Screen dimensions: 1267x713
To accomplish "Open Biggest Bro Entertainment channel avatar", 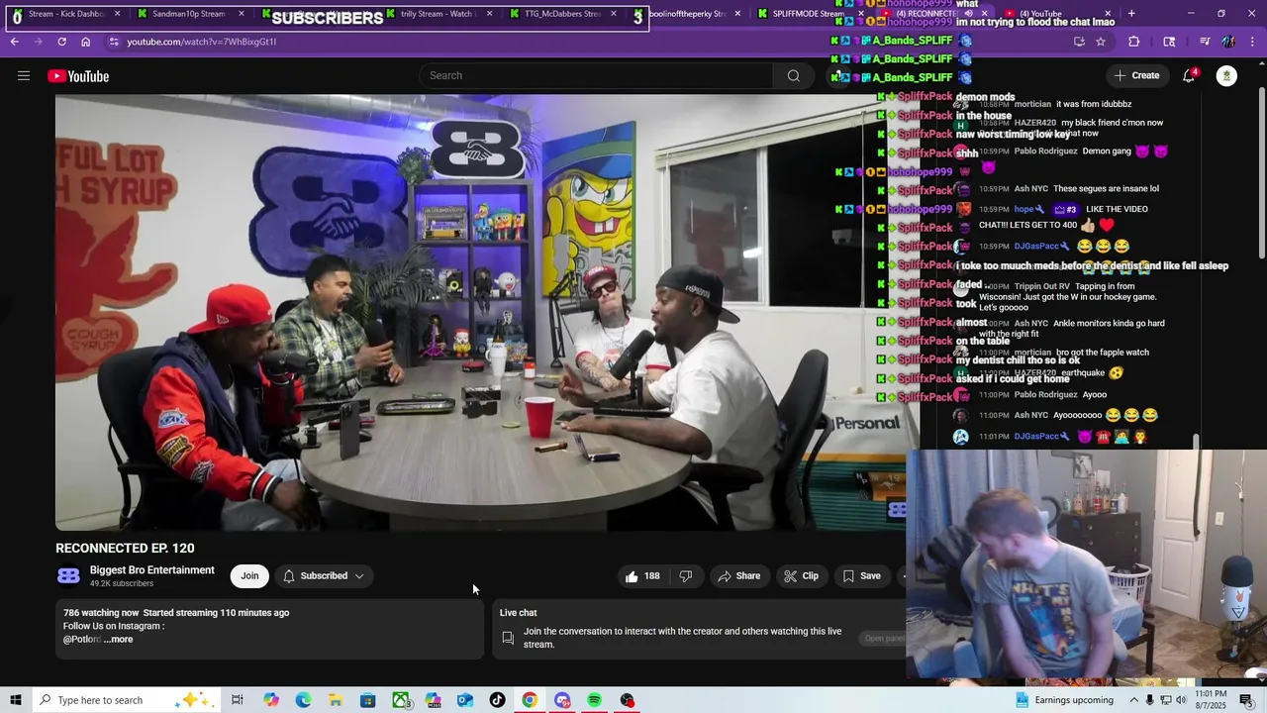I will click(x=68, y=575).
